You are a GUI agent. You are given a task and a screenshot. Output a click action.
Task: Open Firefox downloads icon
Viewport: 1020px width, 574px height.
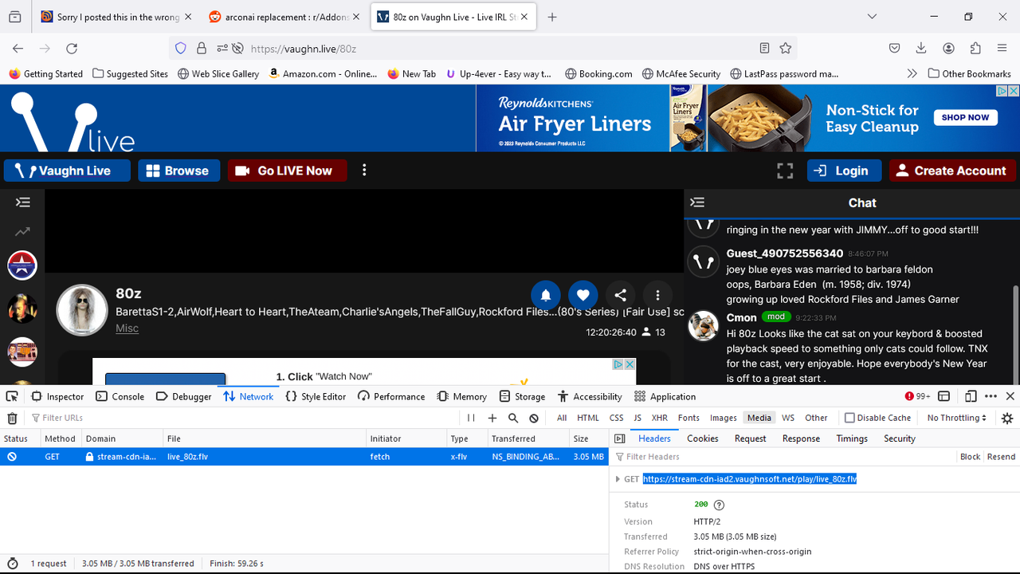921,49
